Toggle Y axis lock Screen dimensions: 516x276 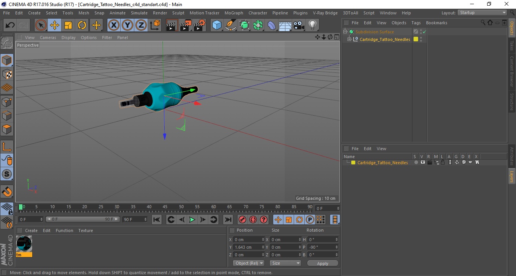tap(127, 25)
